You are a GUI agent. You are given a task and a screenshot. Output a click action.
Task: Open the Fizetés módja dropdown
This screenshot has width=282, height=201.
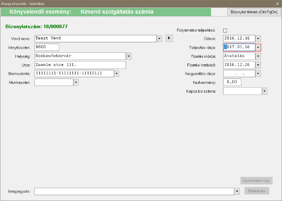[258, 56]
